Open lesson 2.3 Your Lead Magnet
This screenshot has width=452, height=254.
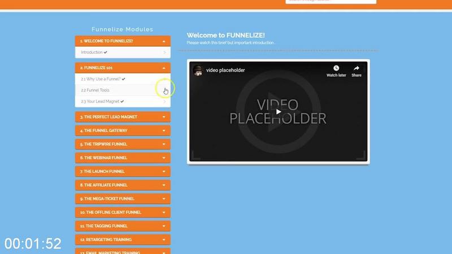(123, 102)
